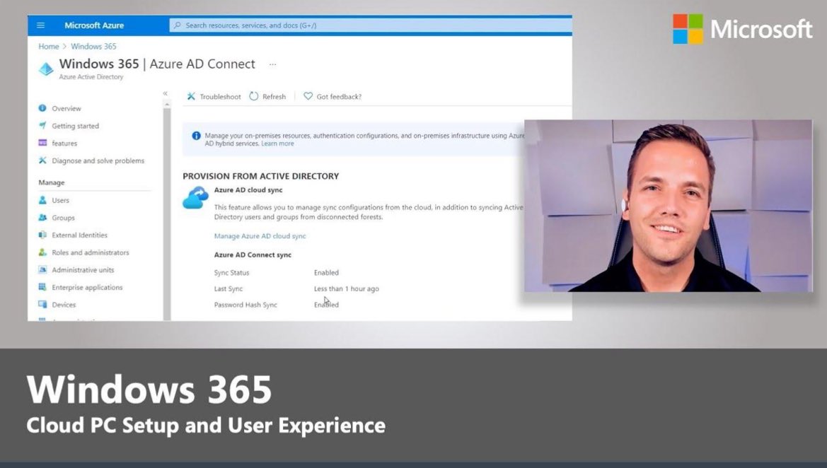Image resolution: width=827 pixels, height=468 pixels.
Task: Open Enterprise applications in sidebar
Action: tap(87, 287)
